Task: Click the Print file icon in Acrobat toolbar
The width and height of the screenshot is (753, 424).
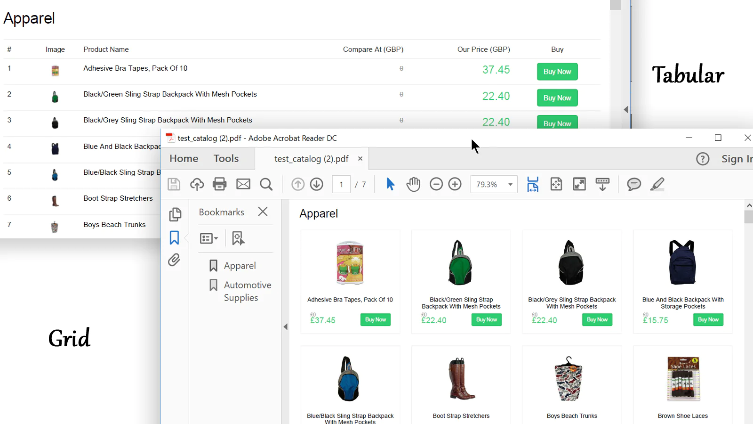Action: (x=219, y=184)
